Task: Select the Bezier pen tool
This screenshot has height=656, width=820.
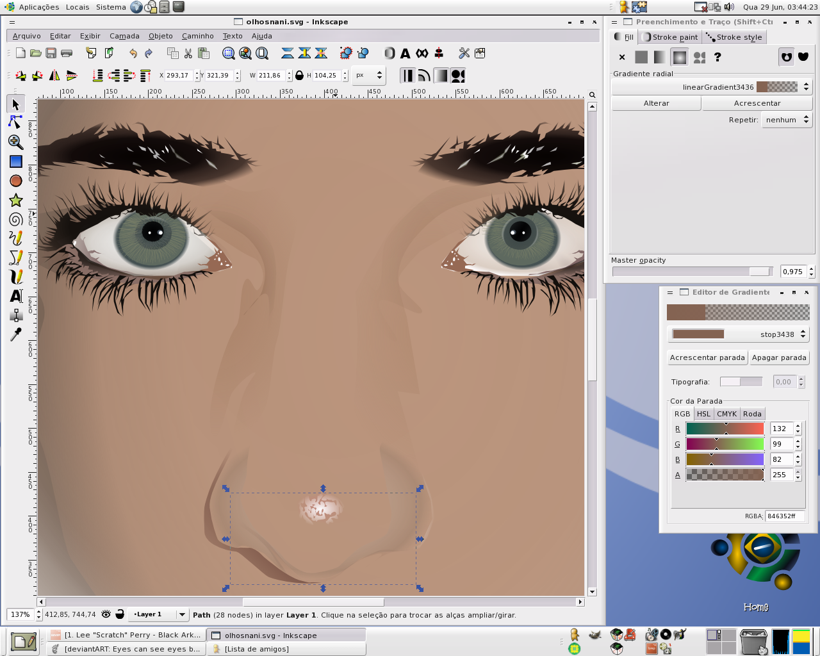Action: coord(16,257)
